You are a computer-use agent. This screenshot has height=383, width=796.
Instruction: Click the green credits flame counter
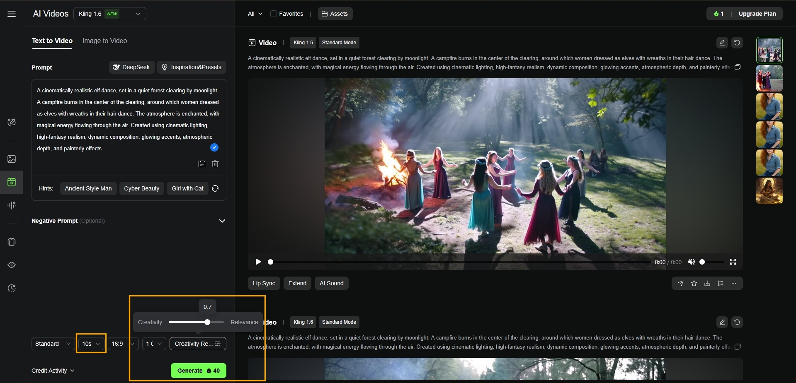[718, 14]
